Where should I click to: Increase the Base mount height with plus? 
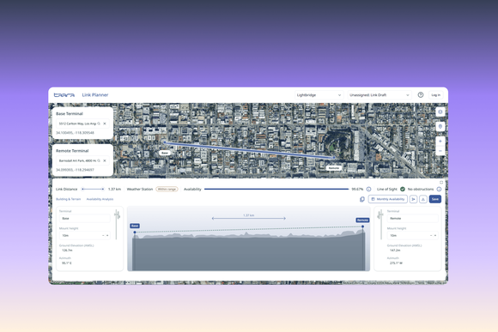coord(107,236)
